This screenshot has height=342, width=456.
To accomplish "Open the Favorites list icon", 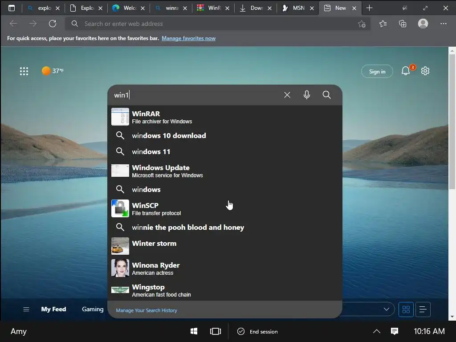I will click(383, 24).
